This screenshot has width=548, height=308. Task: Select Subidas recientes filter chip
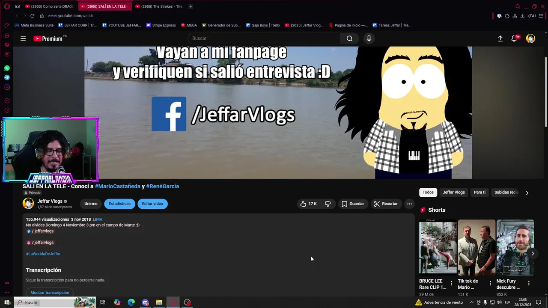point(506,192)
